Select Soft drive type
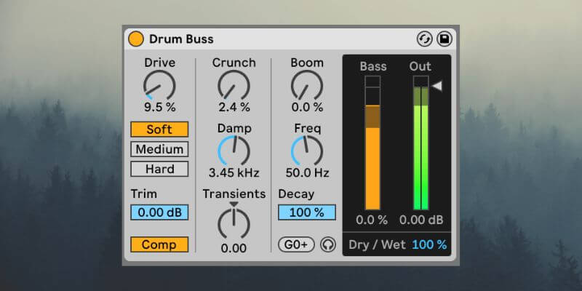This screenshot has height=291, width=582. [159, 129]
